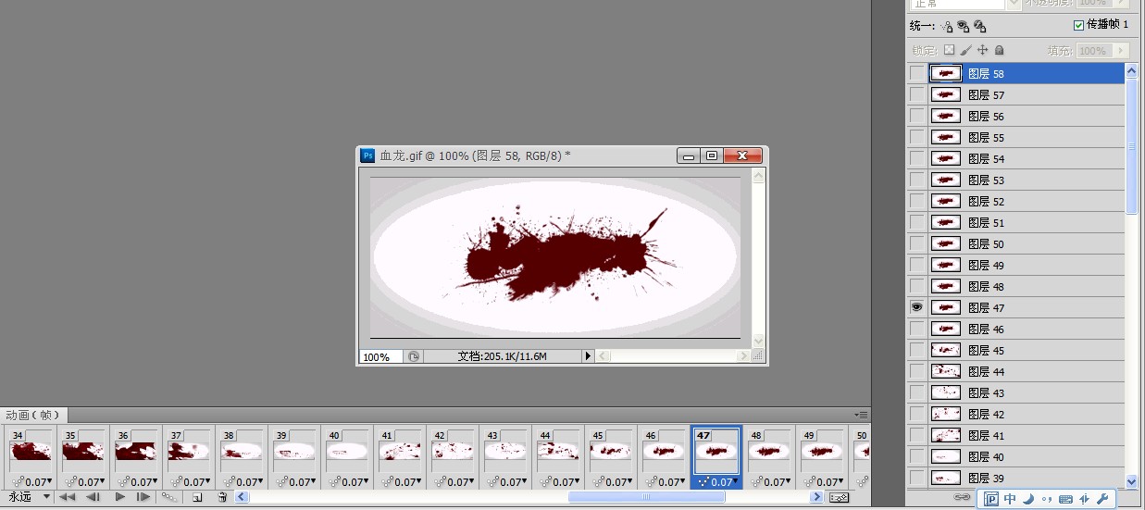The width and height of the screenshot is (1145, 510).
Task: Show layer 58 visibility box
Action: pos(917,73)
